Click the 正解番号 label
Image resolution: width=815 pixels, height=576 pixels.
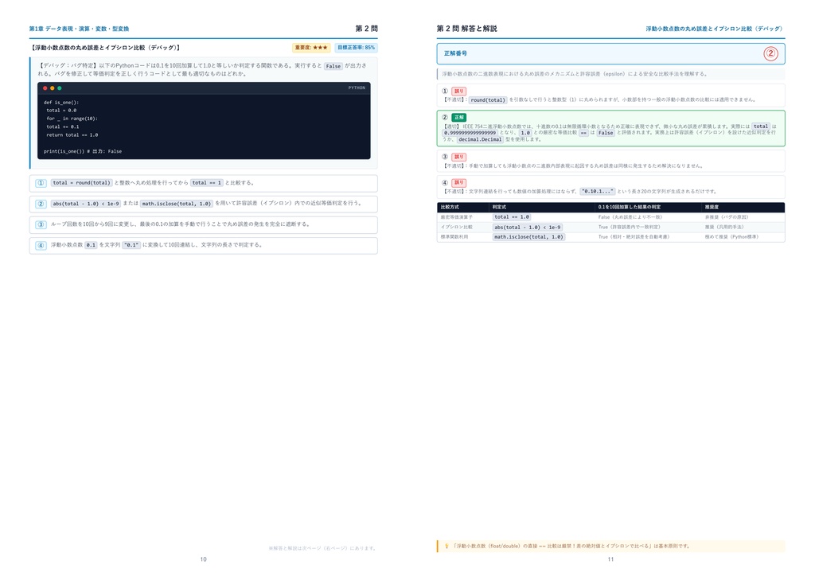click(455, 53)
